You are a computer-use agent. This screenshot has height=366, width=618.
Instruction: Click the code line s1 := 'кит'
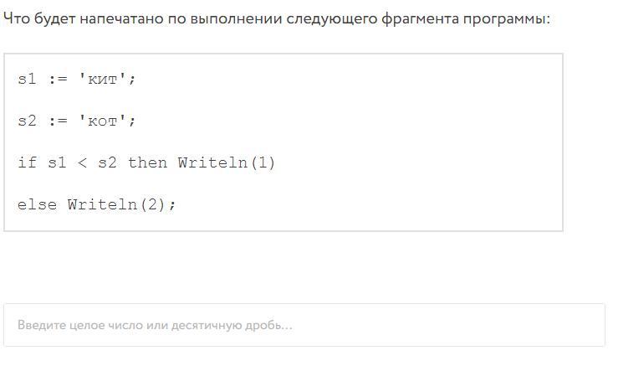coord(76,79)
